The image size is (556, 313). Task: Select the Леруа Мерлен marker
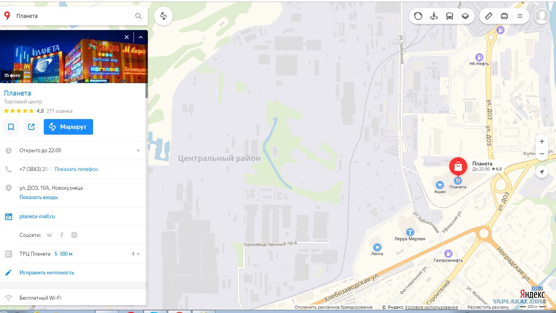(410, 232)
